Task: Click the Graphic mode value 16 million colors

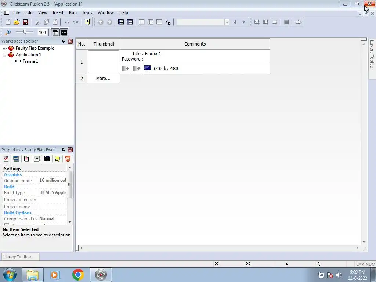Action: tap(52, 180)
